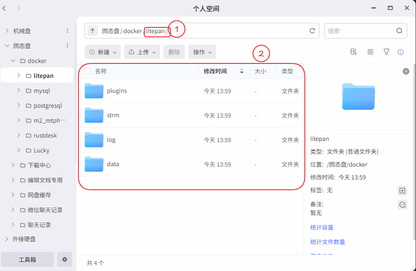
Task: Open the plugins folder icon
Action: [94, 91]
